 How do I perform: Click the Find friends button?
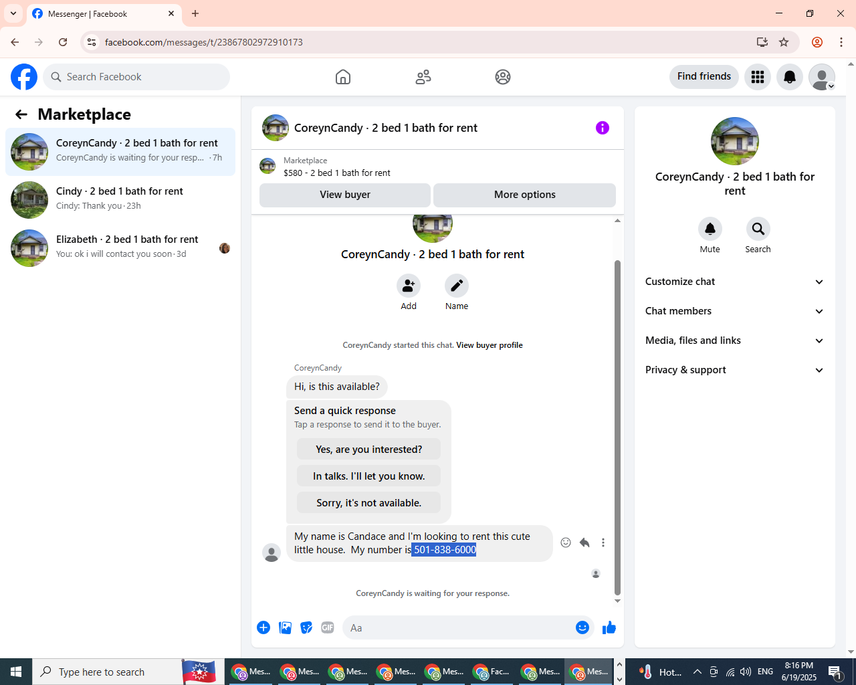tap(704, 77)
